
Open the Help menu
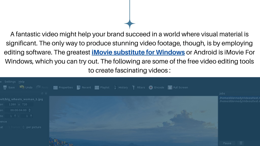(x=21, y=82)
